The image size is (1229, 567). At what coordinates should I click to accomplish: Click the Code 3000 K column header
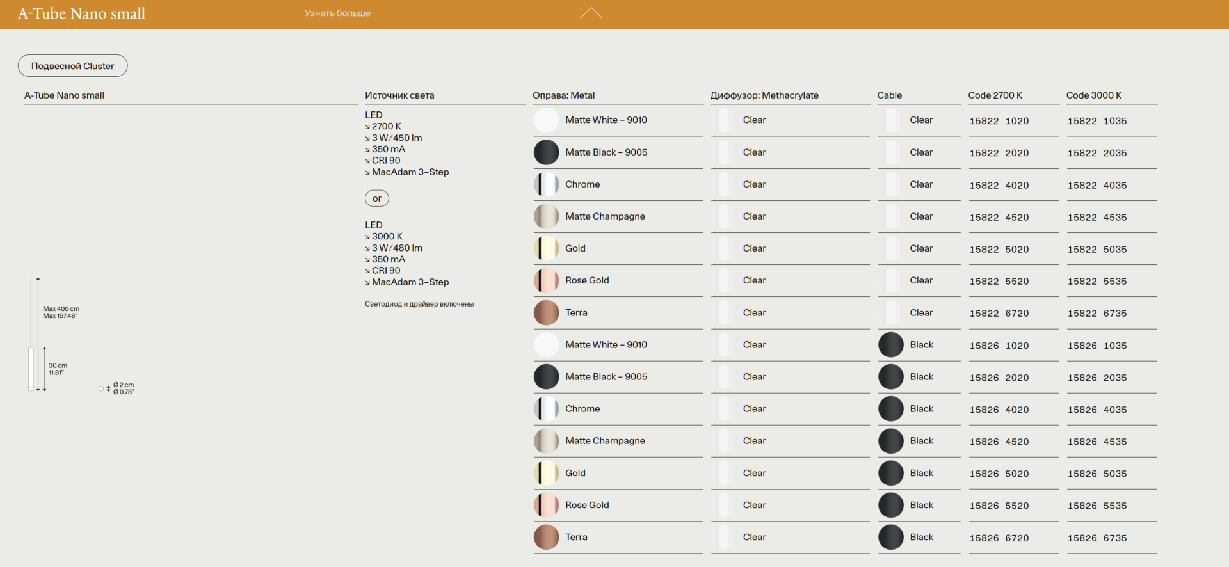1093,95
